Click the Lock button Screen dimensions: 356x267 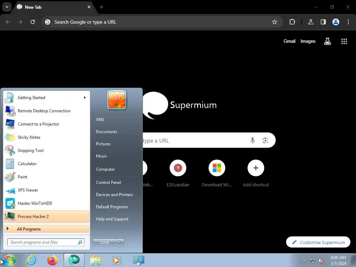pos(104,242)
